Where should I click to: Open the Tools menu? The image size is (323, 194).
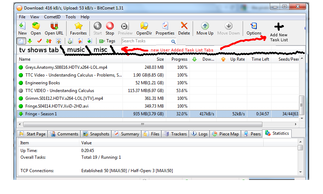click(x=71, y=17)
